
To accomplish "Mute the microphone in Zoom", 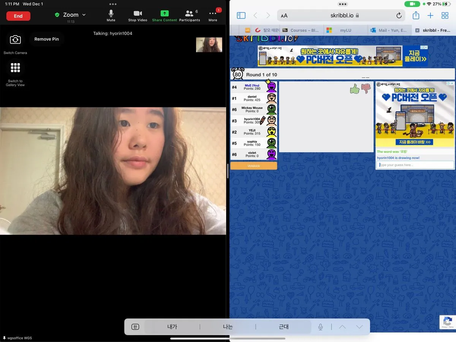I will [111, 15].
